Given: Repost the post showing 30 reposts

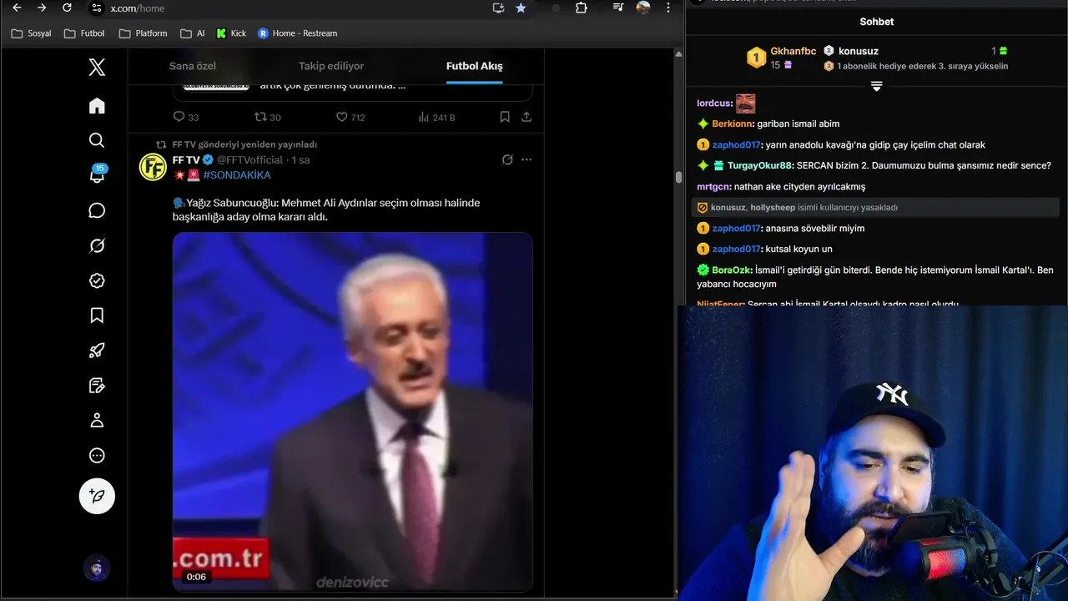Looking at the screenshot, I should pos(268,118).
